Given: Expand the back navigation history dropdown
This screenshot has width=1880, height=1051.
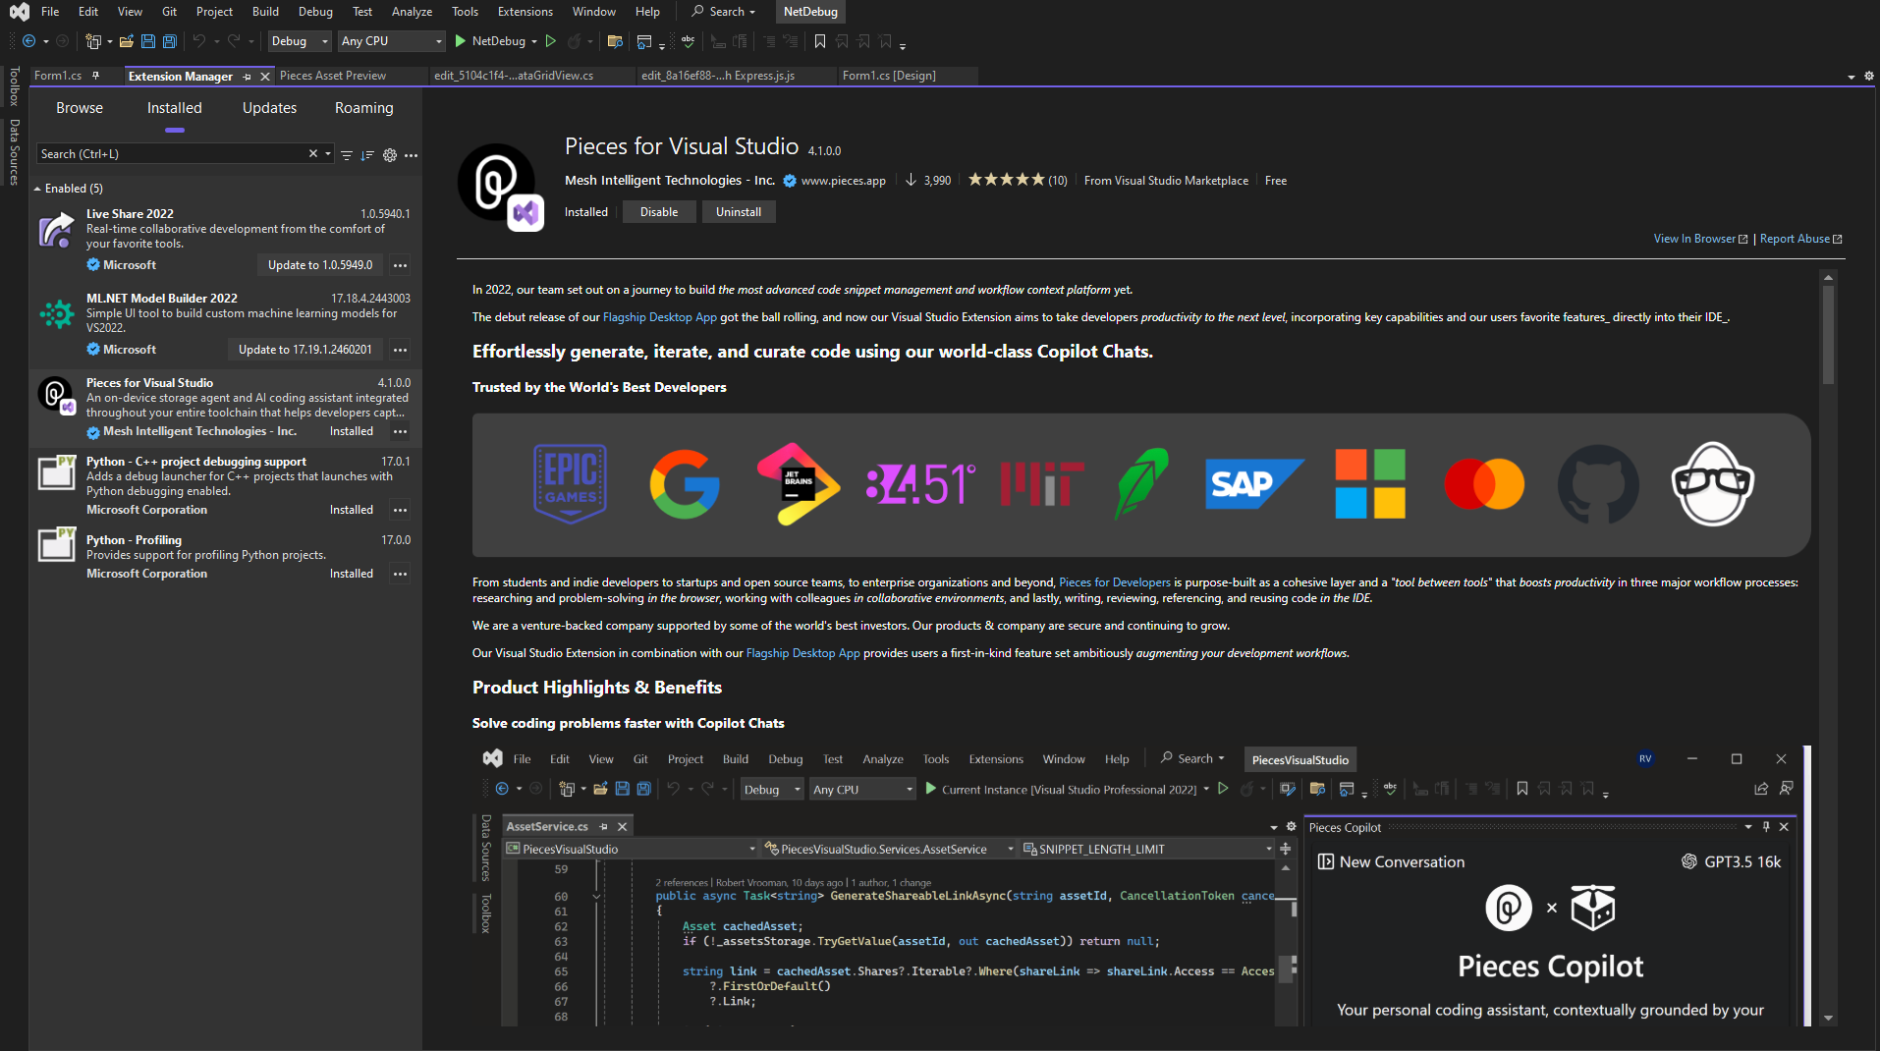Looking at the screenshot, I should click(46, 41).
